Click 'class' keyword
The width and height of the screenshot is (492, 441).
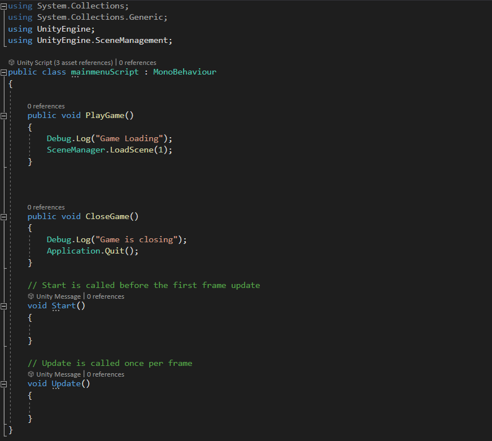coord(54,72)
